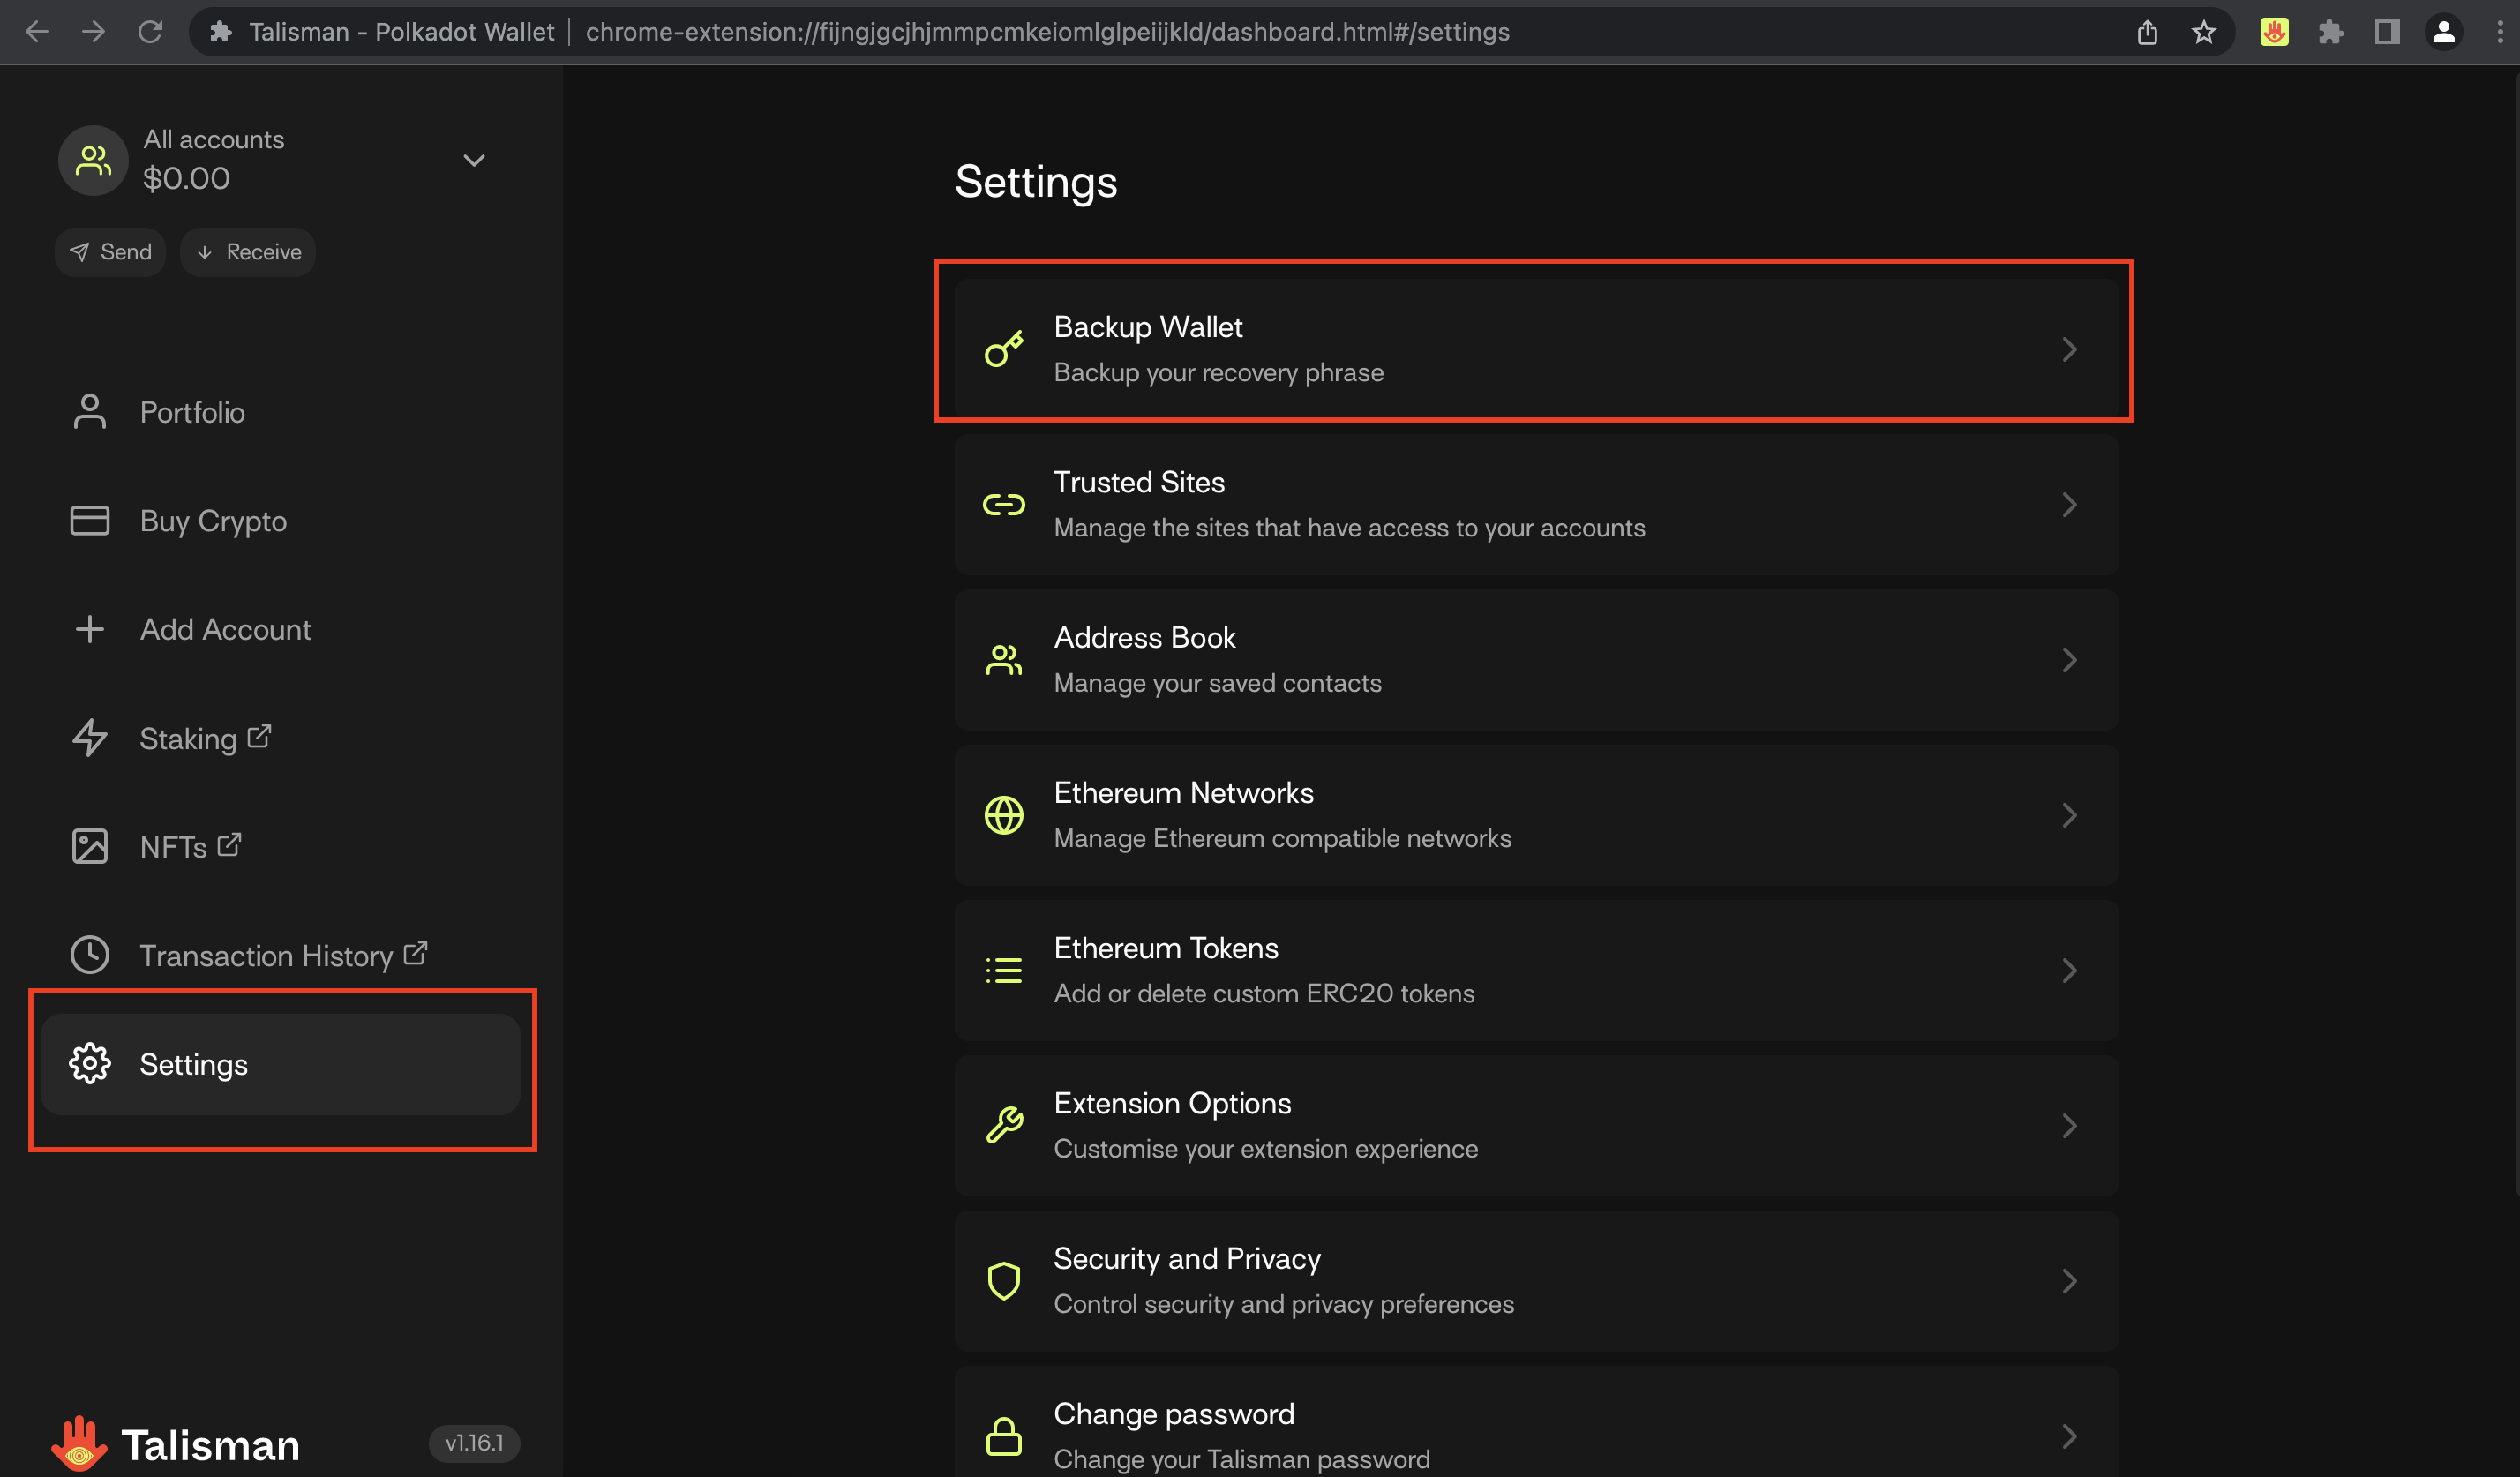2520x1477 pixels.
Task: Click the Receive button
Action: pos(248,251)
